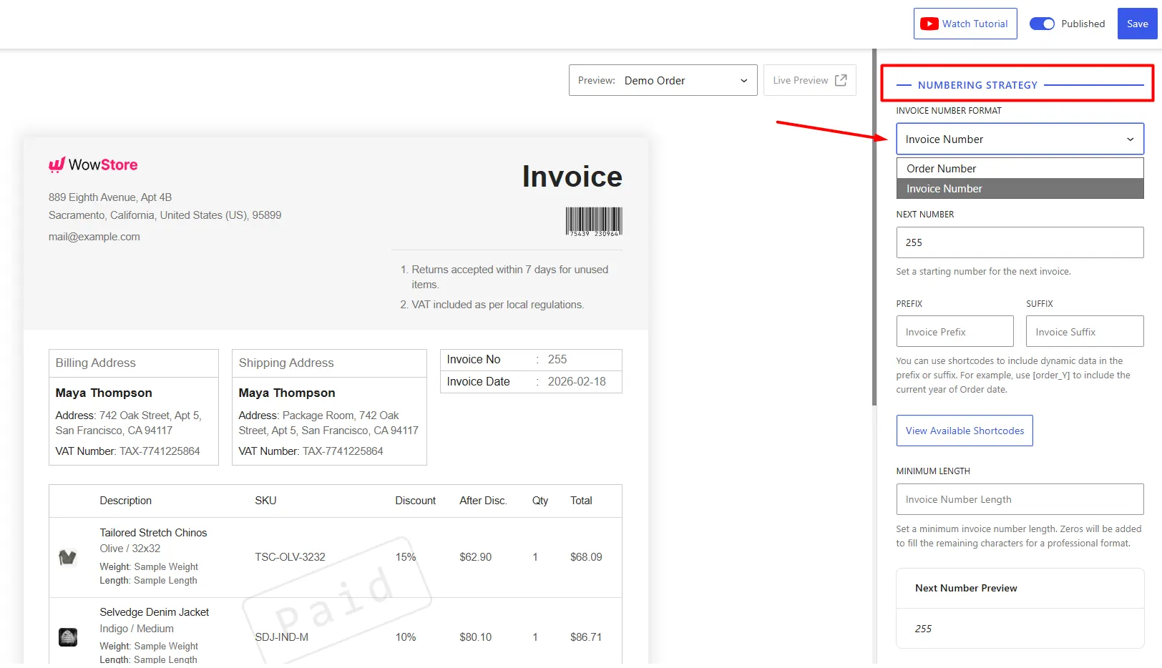
Task: Click the Invoice Number Length input field
Action: click(x=1020, y=499)
